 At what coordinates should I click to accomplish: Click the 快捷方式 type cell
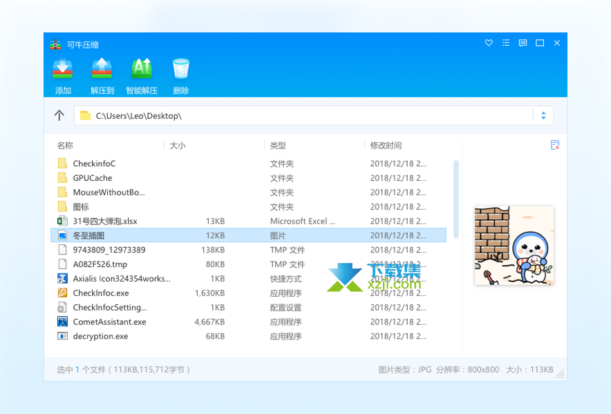285,279
